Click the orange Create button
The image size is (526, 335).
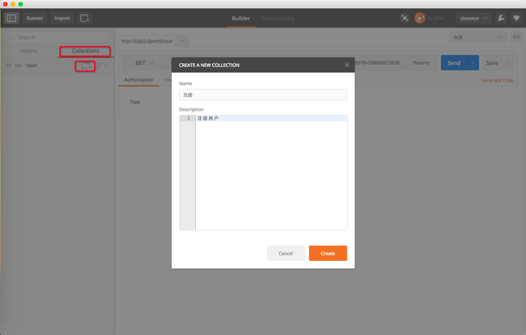[328, 253]
